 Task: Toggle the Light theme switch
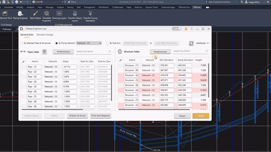177,29
